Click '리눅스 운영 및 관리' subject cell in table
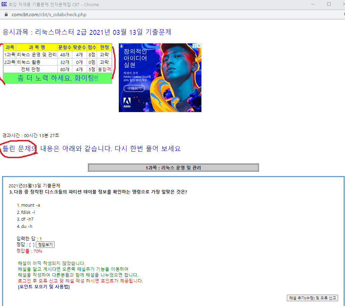Viewport: 345px width, 306px height. [x=37, y=54]
